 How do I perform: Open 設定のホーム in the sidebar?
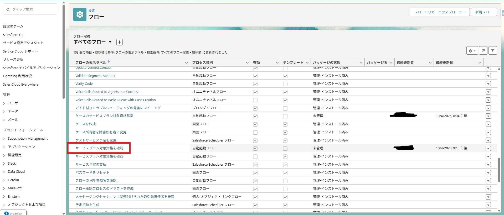[x=13, y=26]
